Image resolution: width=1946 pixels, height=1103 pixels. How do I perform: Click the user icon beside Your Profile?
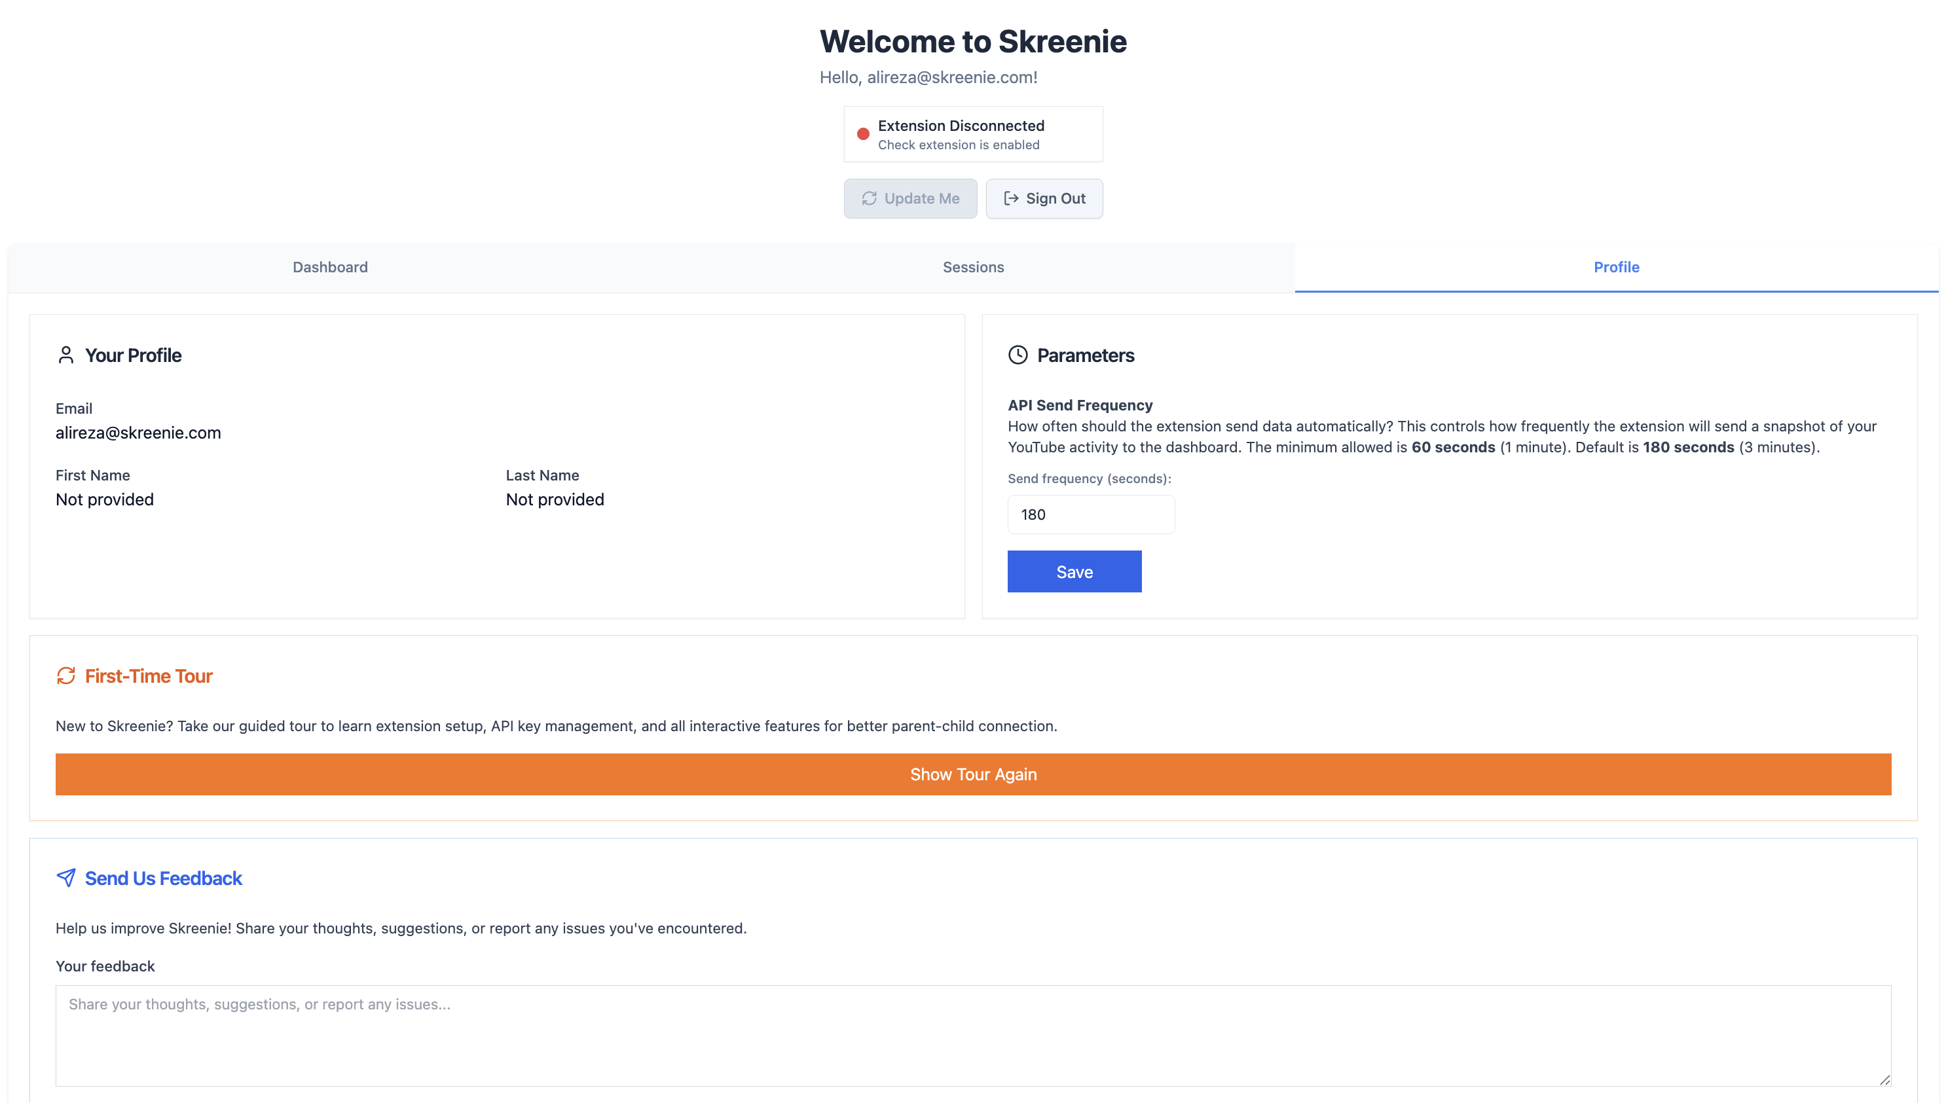66,355
